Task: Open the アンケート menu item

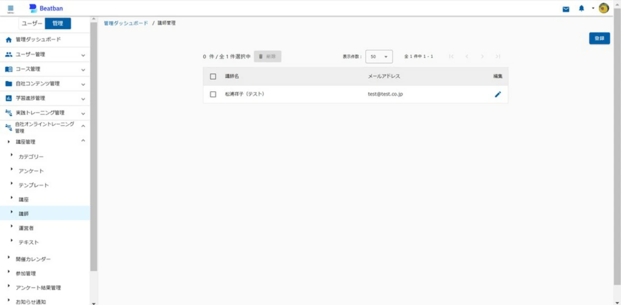Action: [31, 171]
